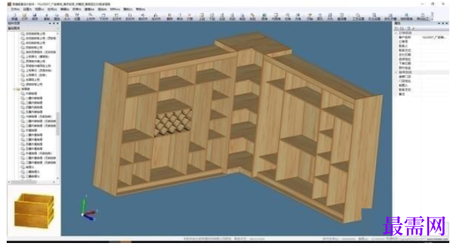Click the 客户名称 value field YG20007
The height and width of the screenshot is (247, 458).
click(435, 37)
